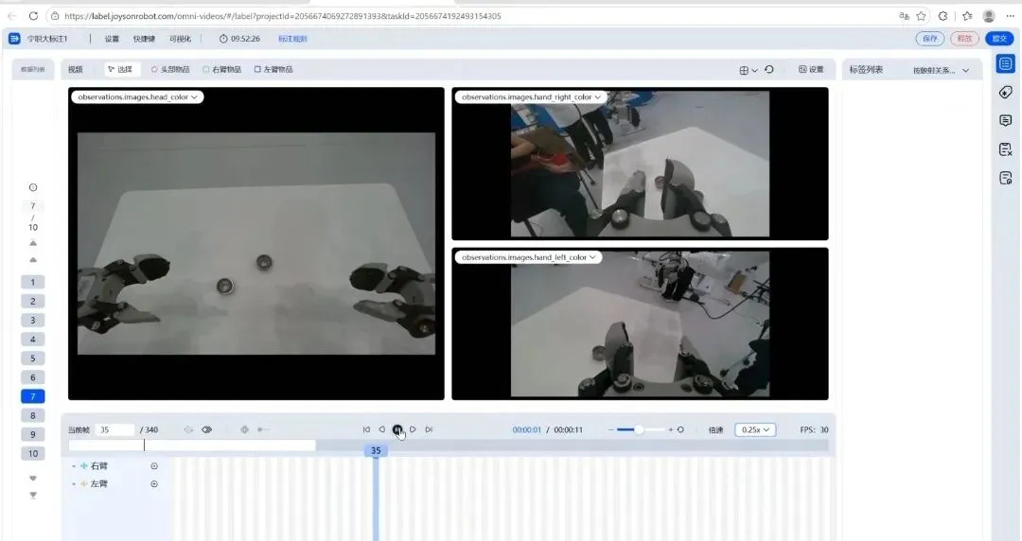Open the head_color camera view dropdown

click(137, 97)
